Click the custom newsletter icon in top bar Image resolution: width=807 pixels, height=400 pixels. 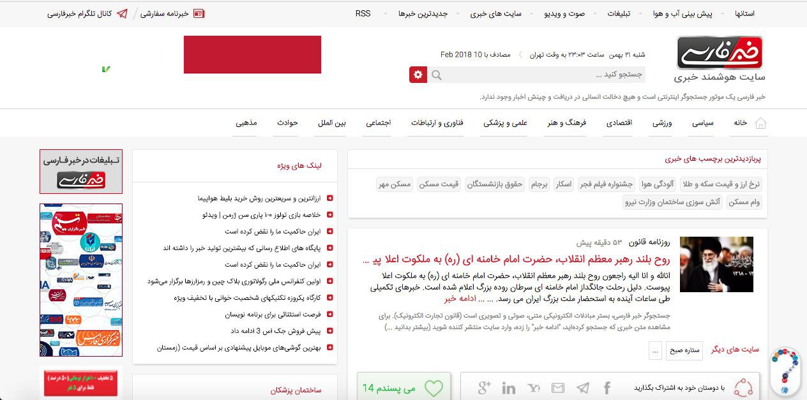tap(199, 13)
